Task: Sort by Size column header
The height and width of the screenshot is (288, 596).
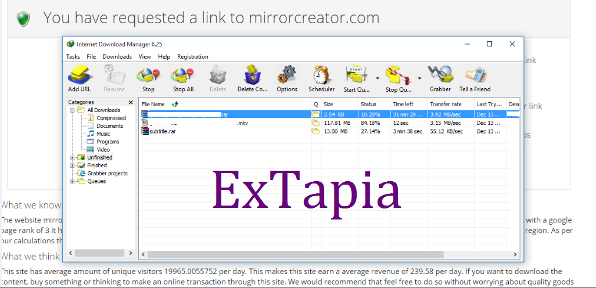Action: (x=339, y=104)
